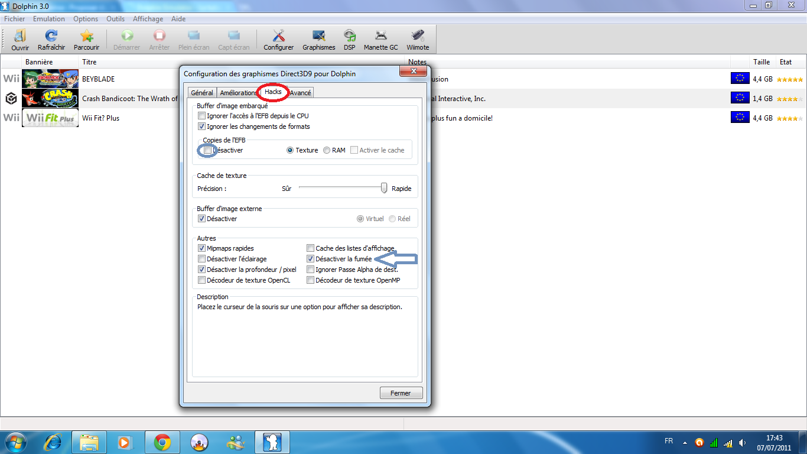807x454 pixels.
Task: Switch to the Général tab
Action: (202, 93)
